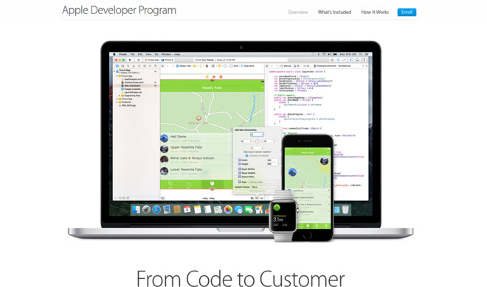Select Main.storyboard in the project navigator

pos(131,86)
